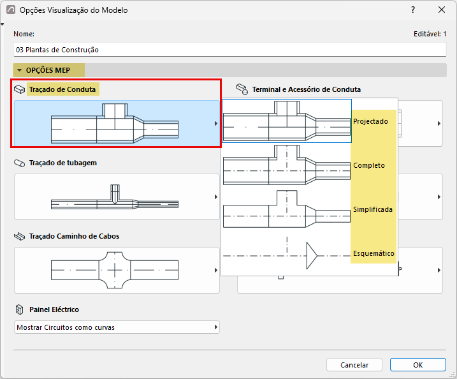Click the Traçado Caminho de Cabos icon
Viewport: 457px width, 379px height.
(20, 236)
